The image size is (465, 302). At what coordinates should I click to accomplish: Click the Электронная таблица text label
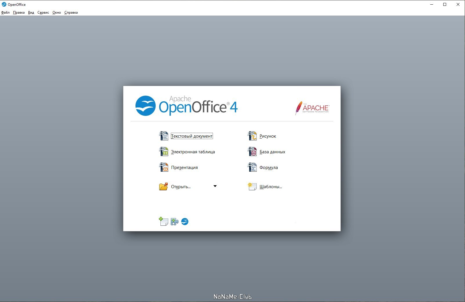[193, 152]
